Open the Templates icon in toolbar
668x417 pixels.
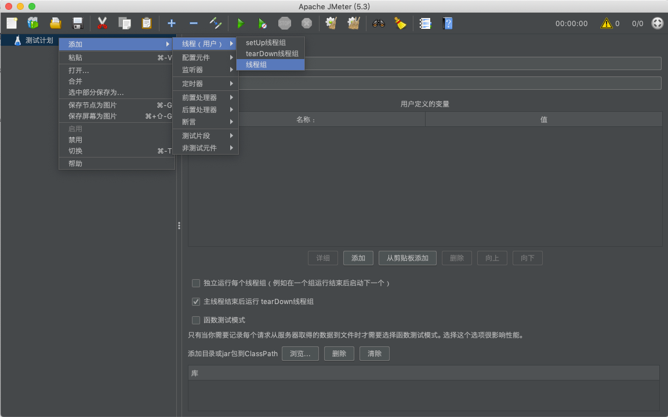[33, 23]
